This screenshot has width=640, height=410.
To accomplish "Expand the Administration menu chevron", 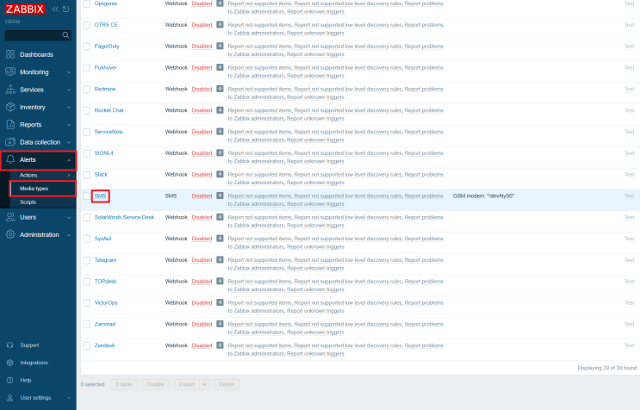I will (69, 235).
